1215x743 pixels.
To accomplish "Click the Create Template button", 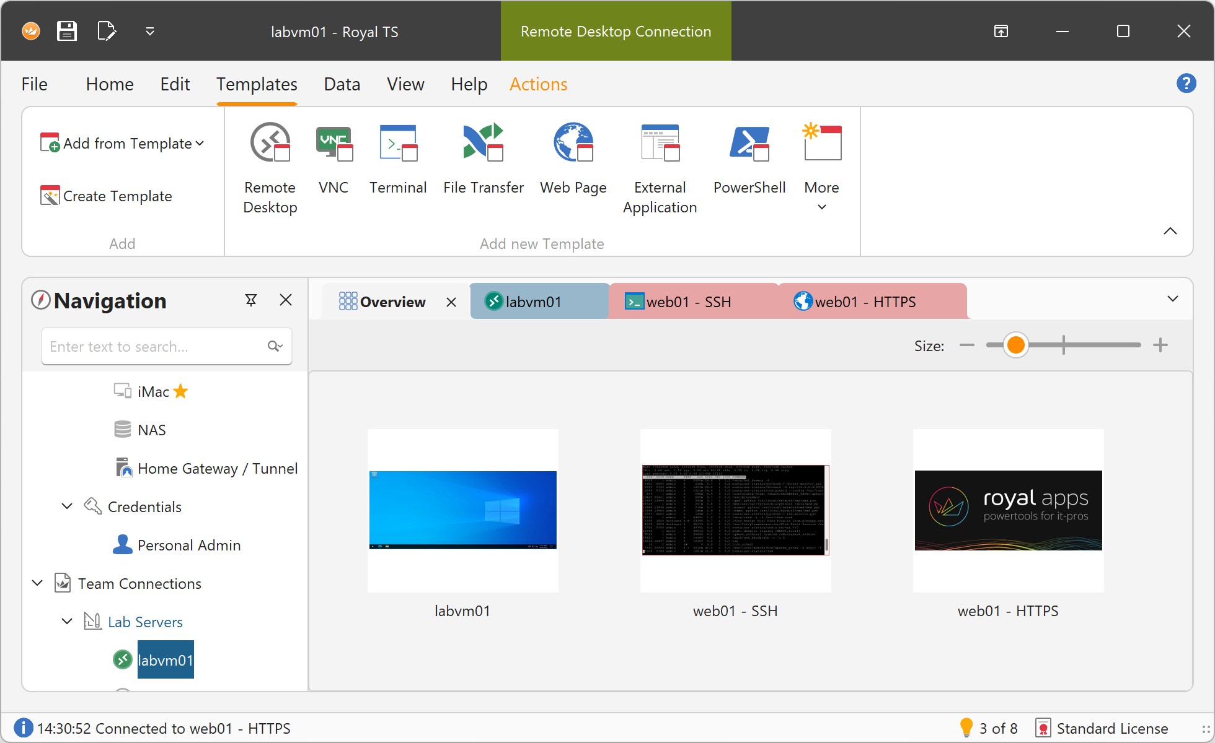I will (x=107, y=196).
